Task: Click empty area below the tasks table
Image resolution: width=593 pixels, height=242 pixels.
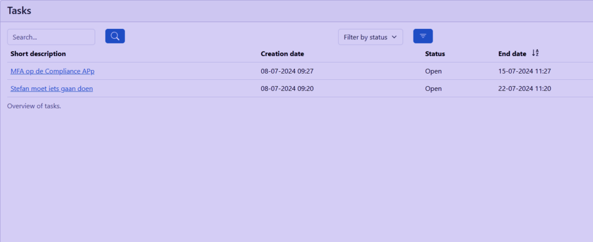Action: [x=290, y=174]
